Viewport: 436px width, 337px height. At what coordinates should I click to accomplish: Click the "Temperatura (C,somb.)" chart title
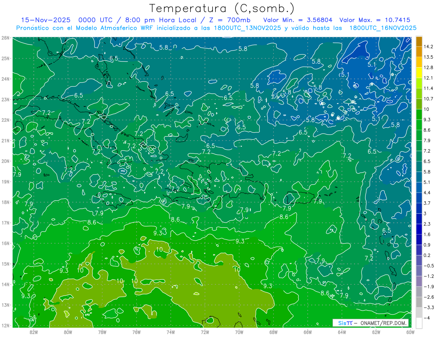(222, 8)
